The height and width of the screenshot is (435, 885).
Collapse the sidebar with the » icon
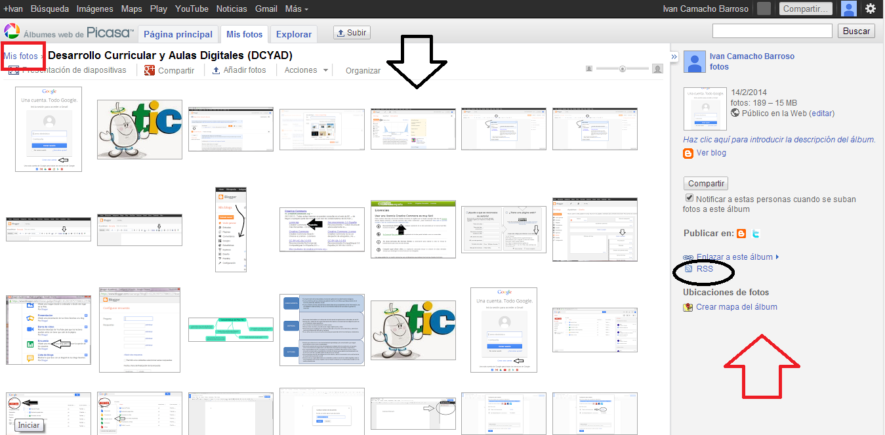point(674,57)
